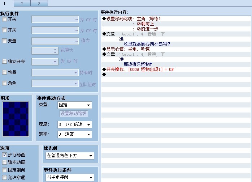The width and height of the screenshot is (252, 182).
Task: Enable the first 开关 condition checkbox
Action: 4,19
